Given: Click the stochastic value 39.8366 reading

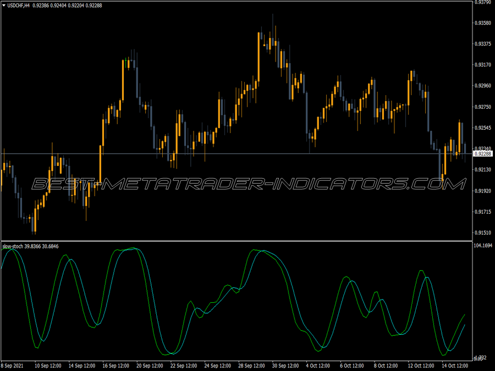Looking at the screenshot, I should [32, 246].
